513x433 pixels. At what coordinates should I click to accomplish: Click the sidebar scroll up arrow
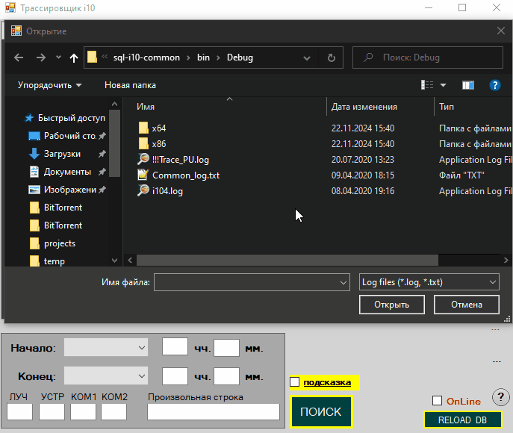pyautogui.click(x=114, y=104)
